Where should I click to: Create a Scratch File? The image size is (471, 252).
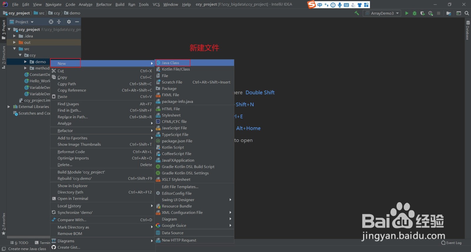click(194, 82)
